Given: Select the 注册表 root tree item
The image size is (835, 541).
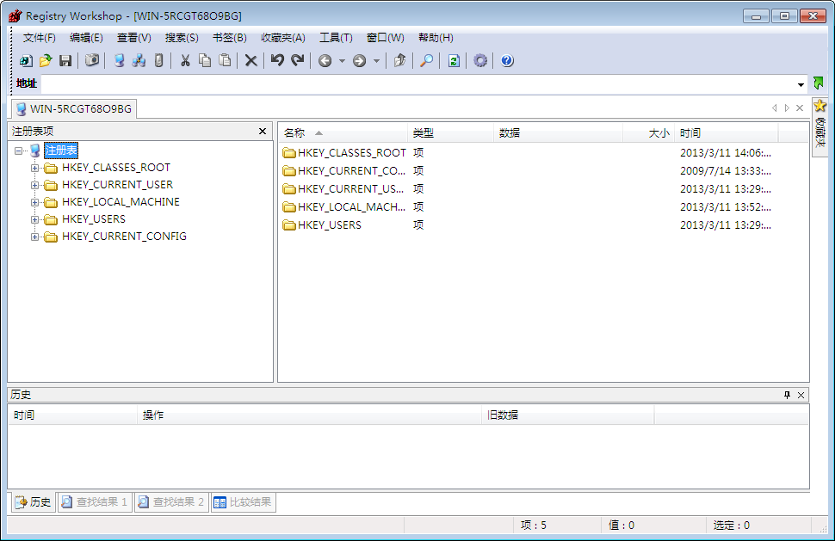Looking at the screenshot, I should click(61, 151).
